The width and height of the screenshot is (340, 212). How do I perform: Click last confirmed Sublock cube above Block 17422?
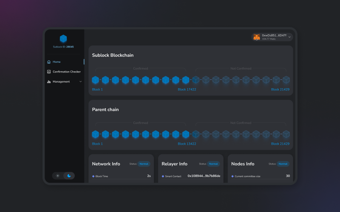[x=186, y=80]
